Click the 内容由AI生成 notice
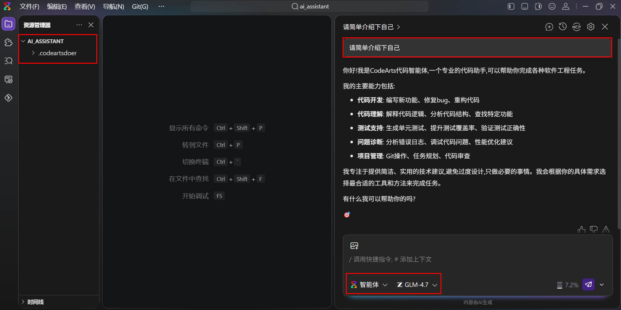Viewport: 621px width, 310px height. [478, 303]
